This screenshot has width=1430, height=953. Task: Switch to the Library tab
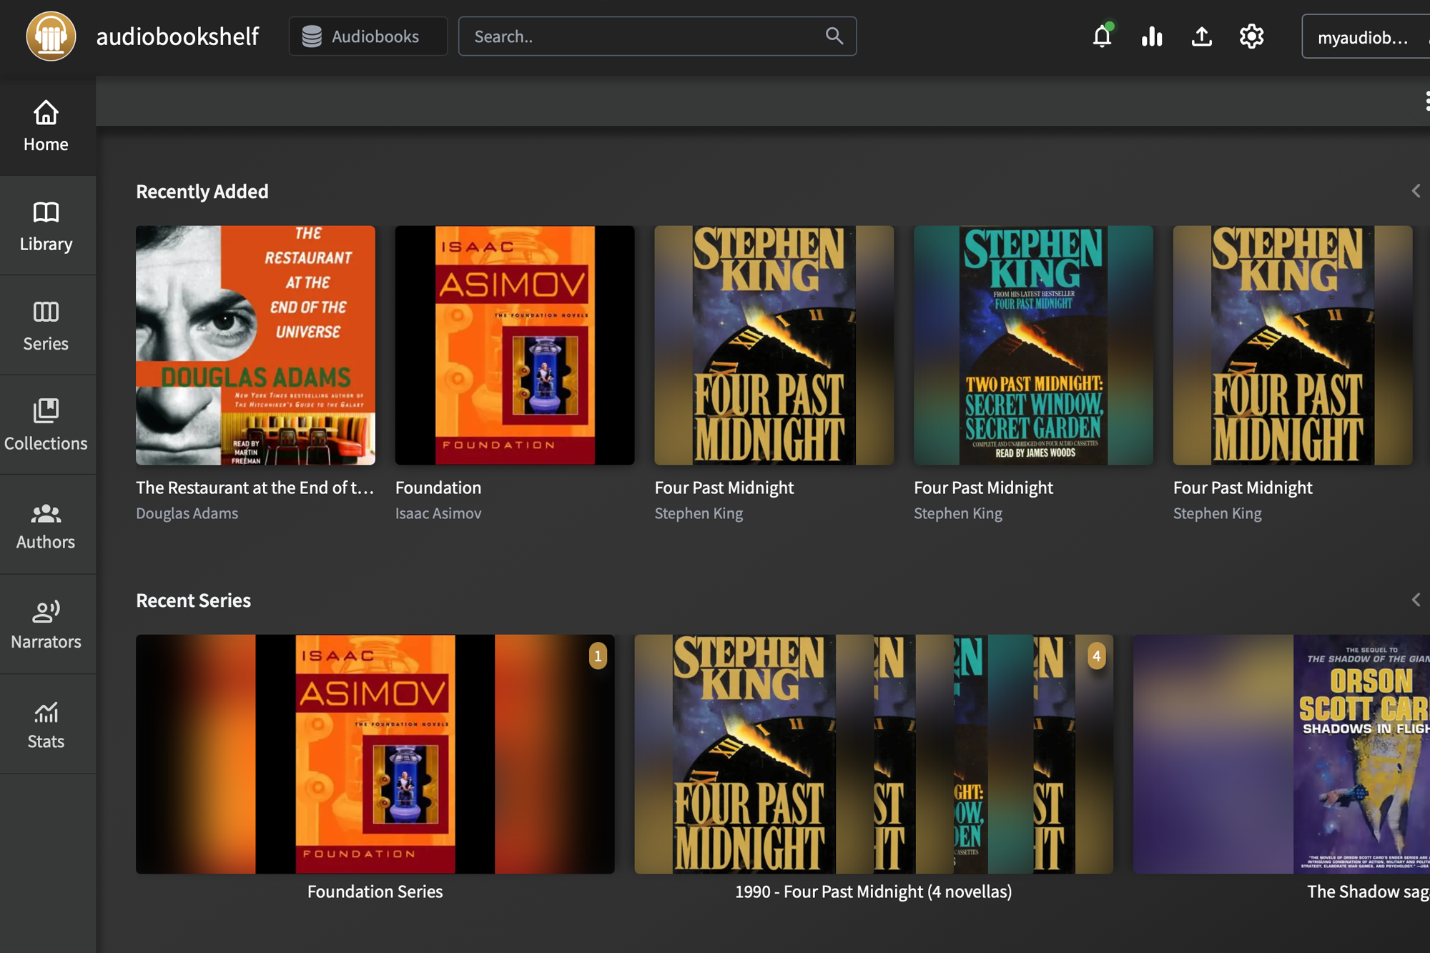[46, 226]
